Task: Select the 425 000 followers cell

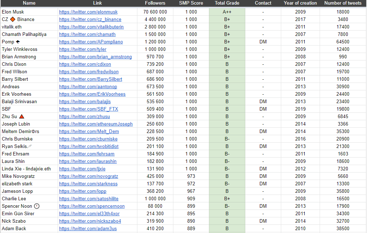Action: click(155, 177)
